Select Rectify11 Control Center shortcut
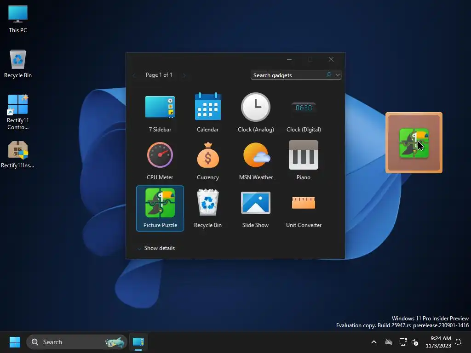Screen dimensions: 471x353 (x=18, y=112)
